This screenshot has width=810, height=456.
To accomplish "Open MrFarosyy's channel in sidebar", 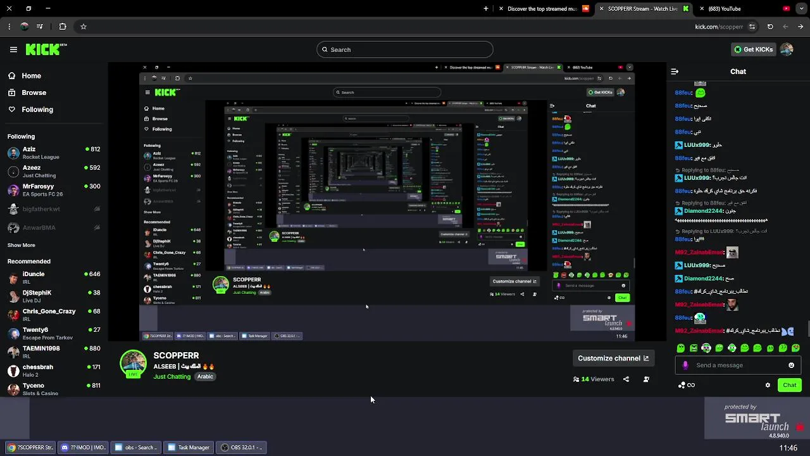I will point(54,190).
